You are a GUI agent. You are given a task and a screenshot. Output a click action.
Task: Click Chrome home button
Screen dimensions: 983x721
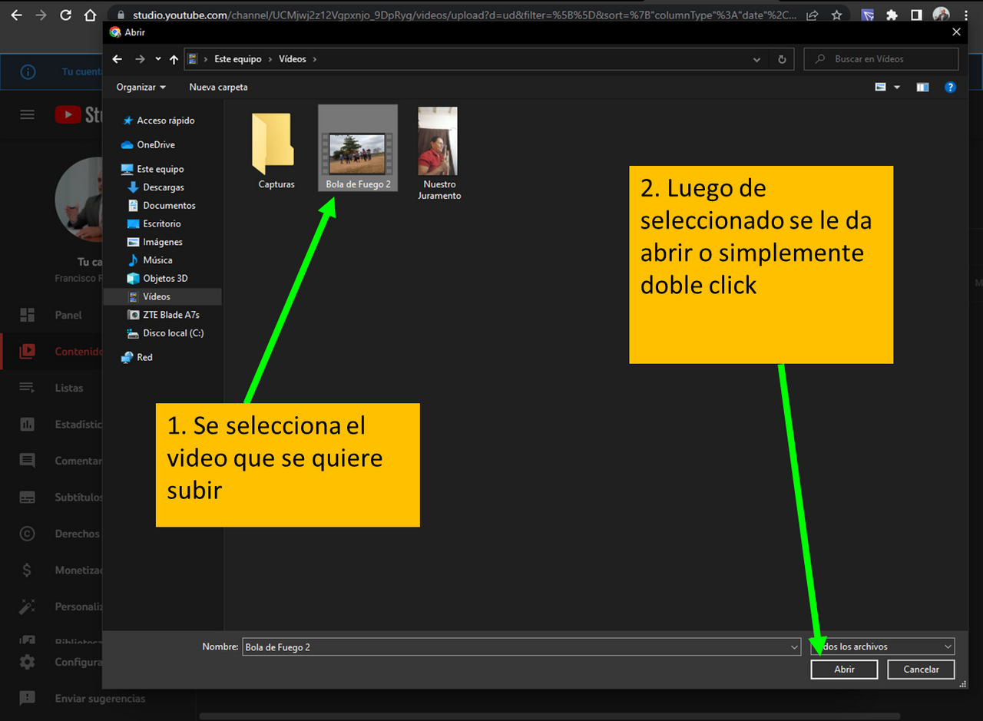[90, 15]
